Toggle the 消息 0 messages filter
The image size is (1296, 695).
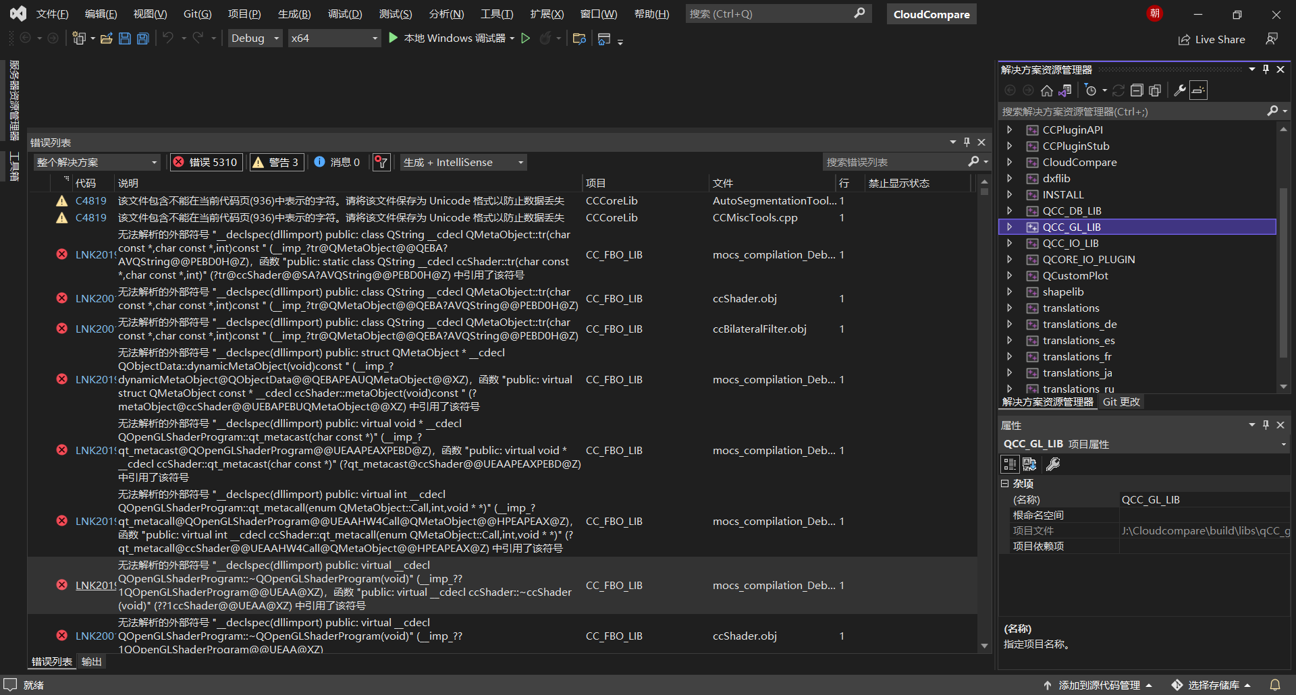(x=337, y=162)
